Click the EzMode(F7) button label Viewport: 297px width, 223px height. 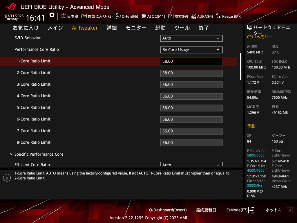[x=237, y=210]
